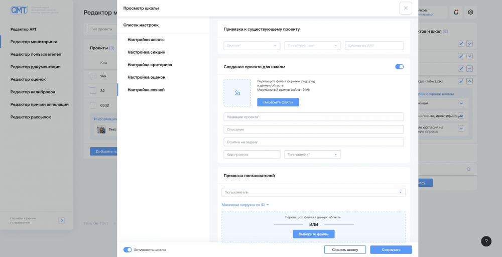Click the switch to user mode arrow
The image size is (502, 257).
click(x=62, y=220)
